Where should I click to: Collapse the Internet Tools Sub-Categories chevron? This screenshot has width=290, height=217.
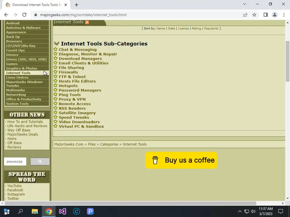[x=57, y=44]
